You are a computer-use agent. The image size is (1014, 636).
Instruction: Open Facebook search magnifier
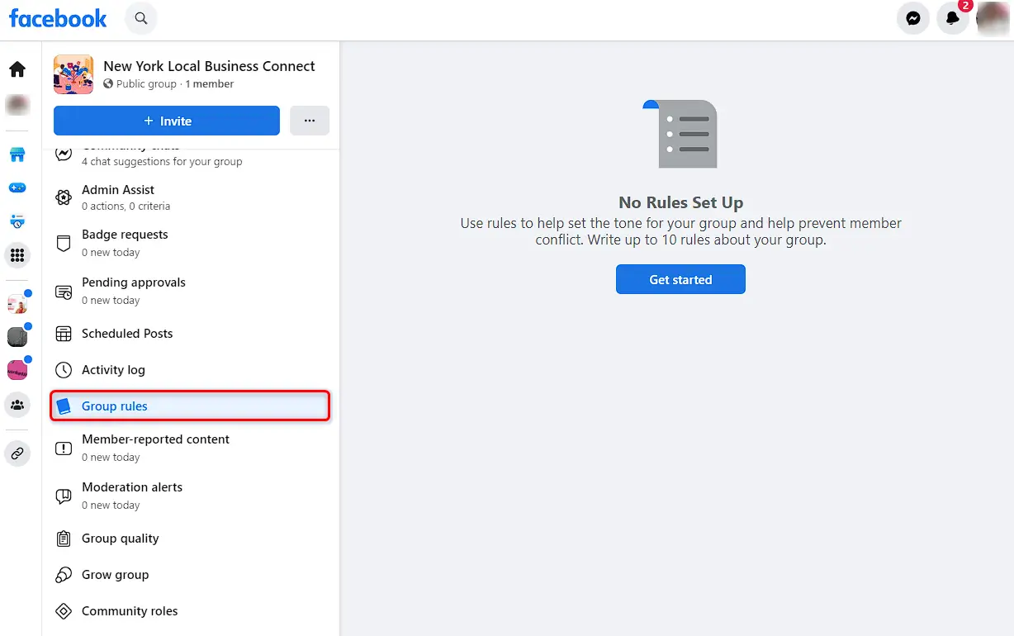141,18
